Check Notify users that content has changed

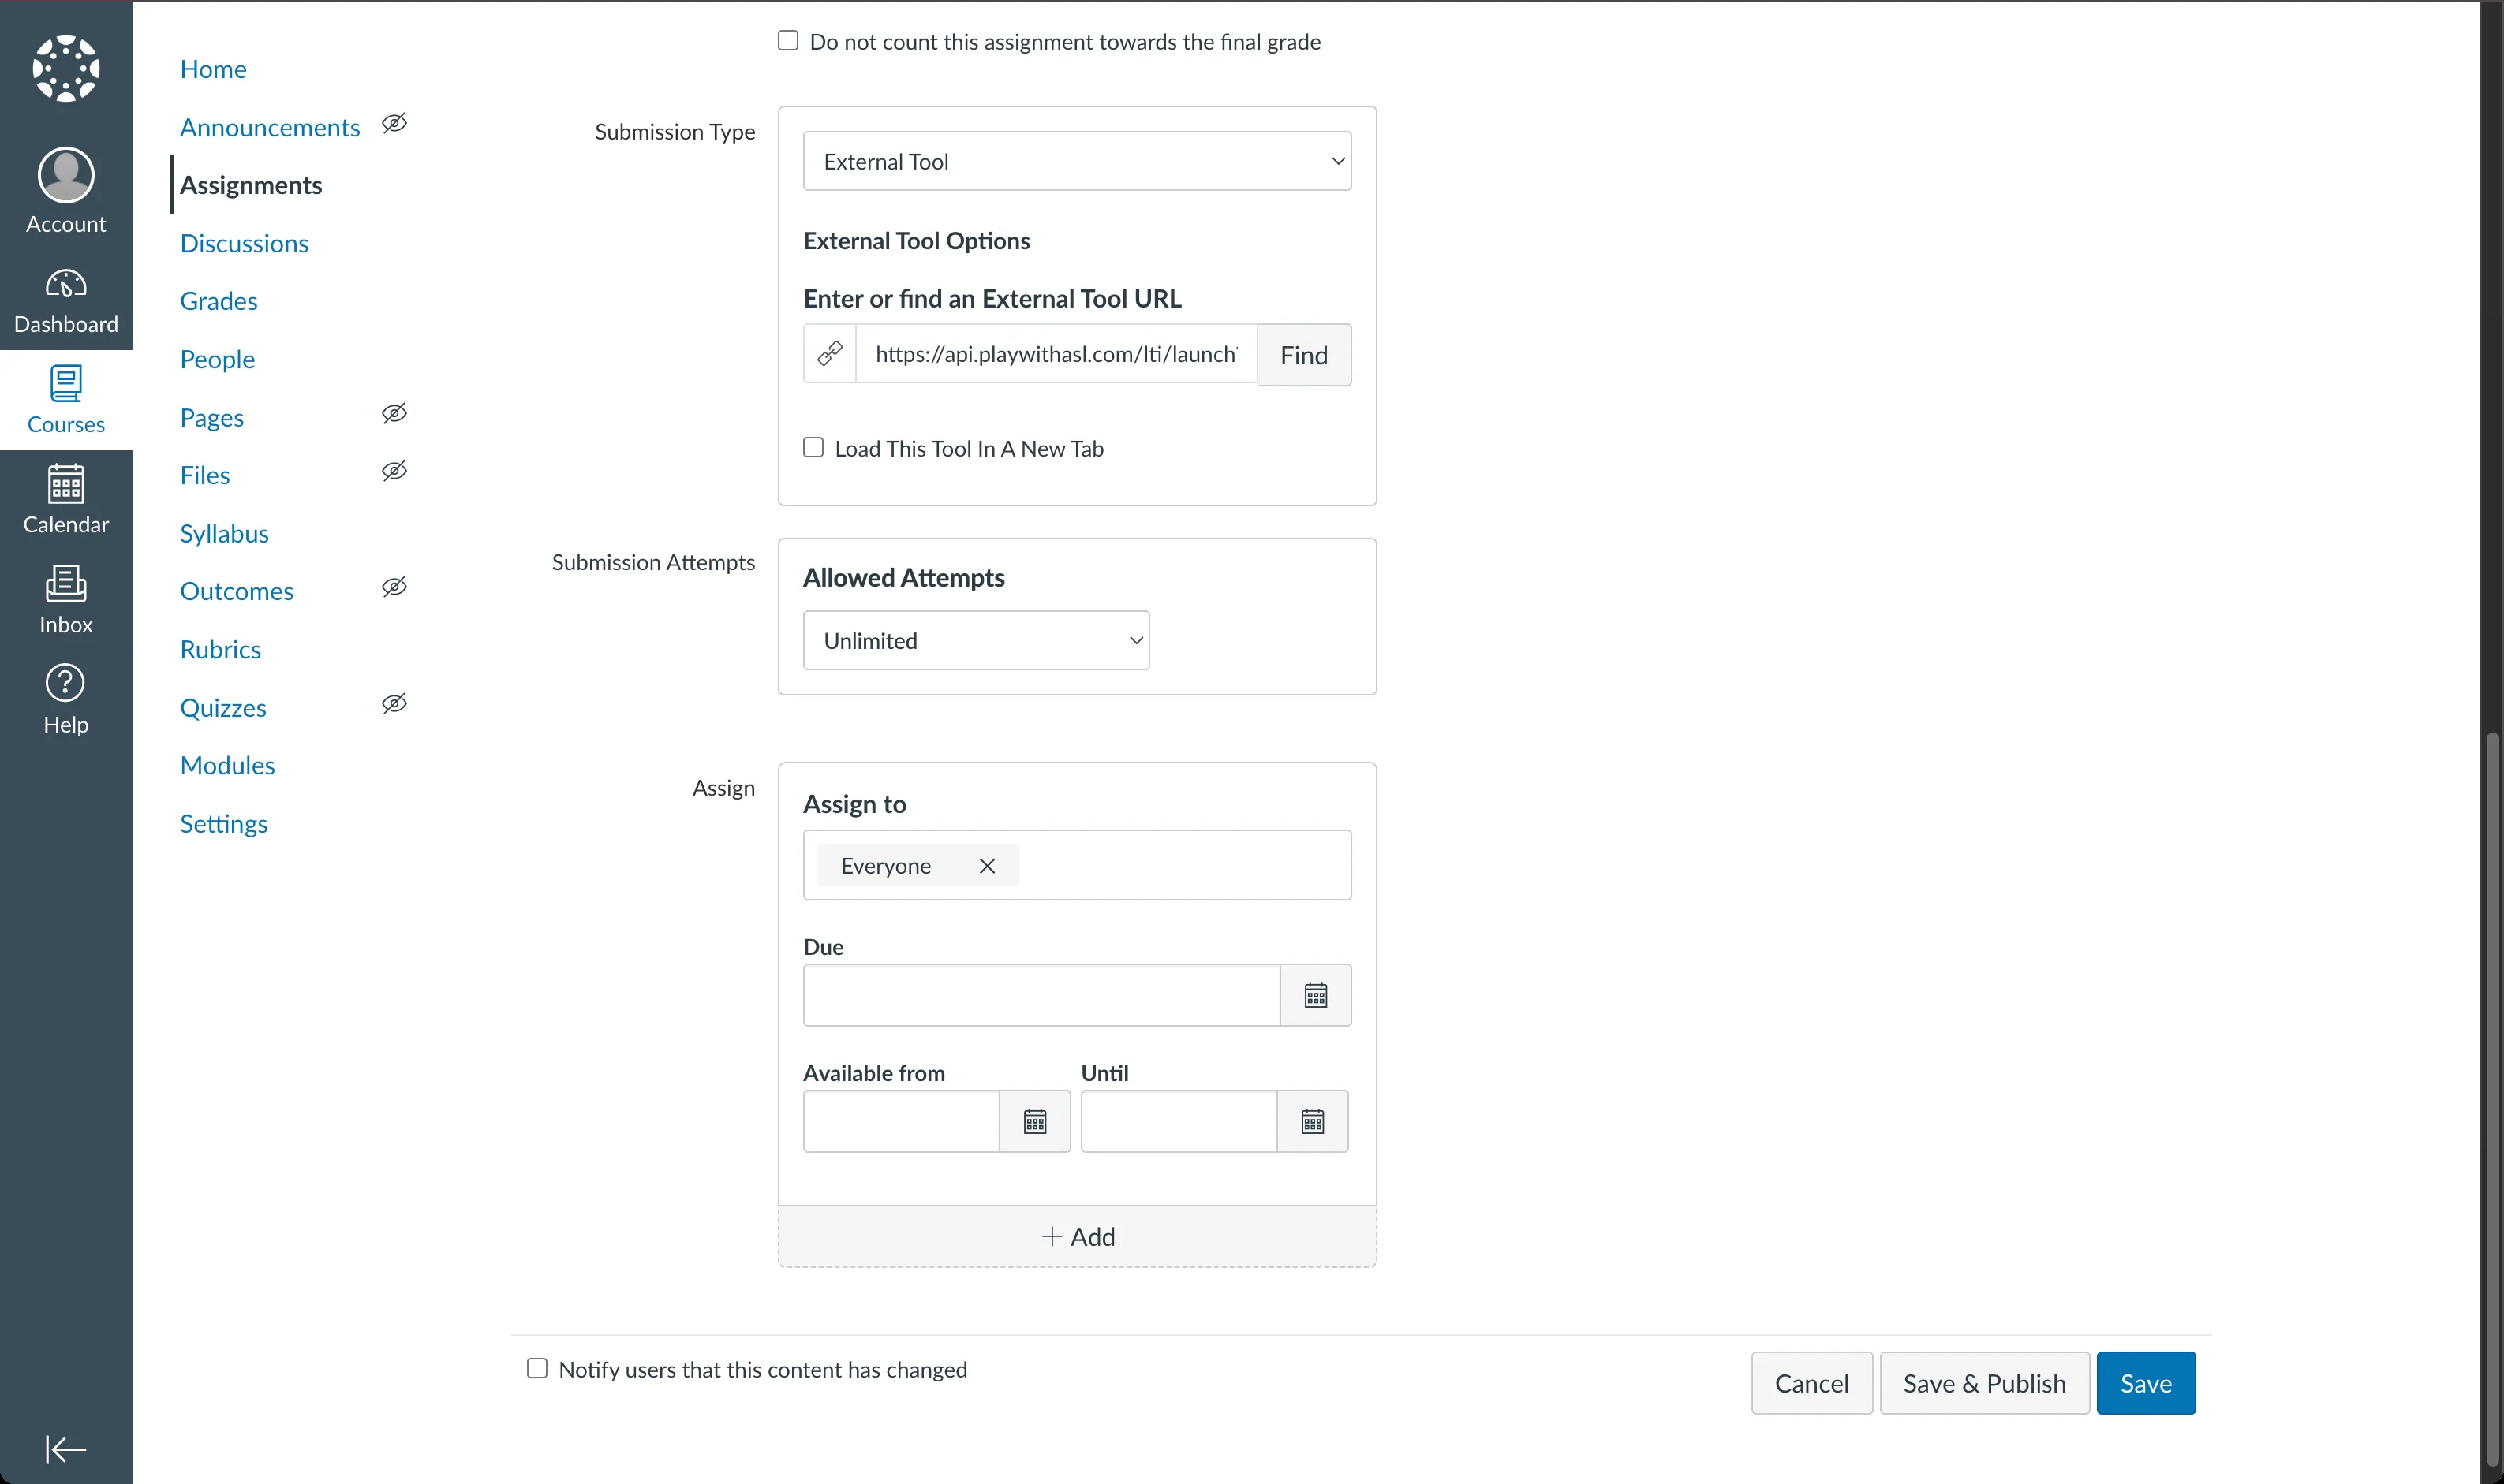537,1368
